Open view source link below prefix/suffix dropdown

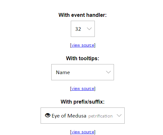point(83,132)
